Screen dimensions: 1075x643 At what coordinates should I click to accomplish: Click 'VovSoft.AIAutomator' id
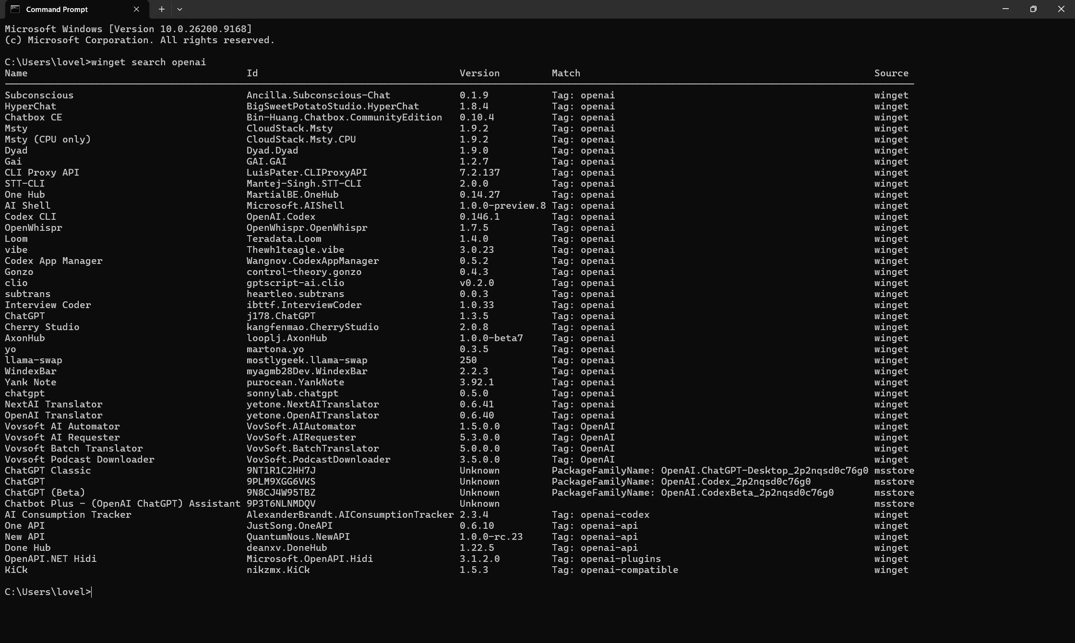click(301, 426)
